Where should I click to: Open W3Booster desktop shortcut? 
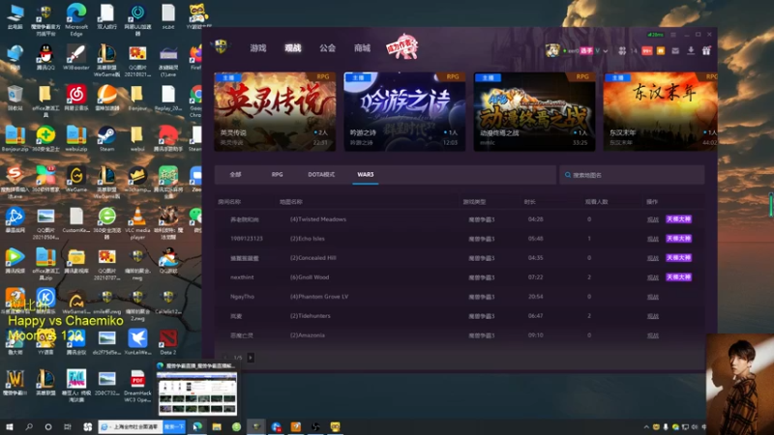pyautogui.click(x=76, y=57)
